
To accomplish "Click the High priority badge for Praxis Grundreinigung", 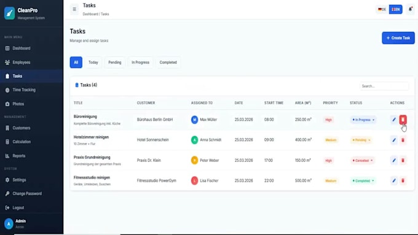I will pos(328,161).
